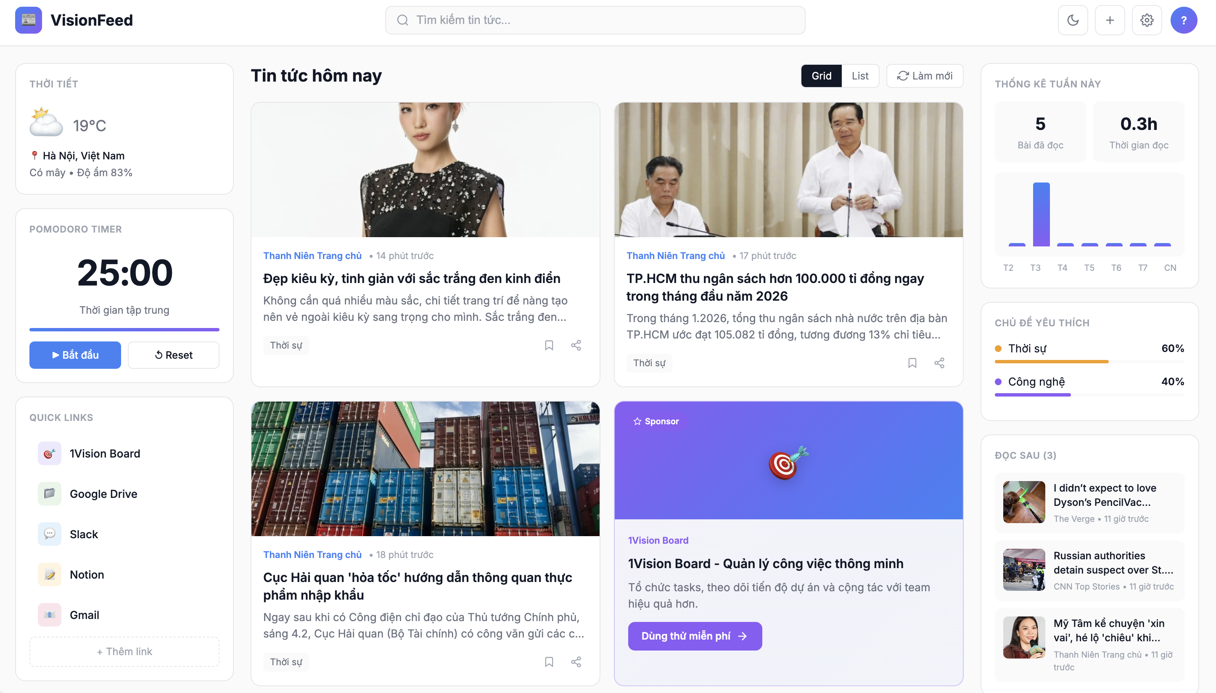This screenshot has height=693, width=1216.
Task: Open the Dyson PencilVac saved article thumbnail
Action: click(x=1024, y=502)
